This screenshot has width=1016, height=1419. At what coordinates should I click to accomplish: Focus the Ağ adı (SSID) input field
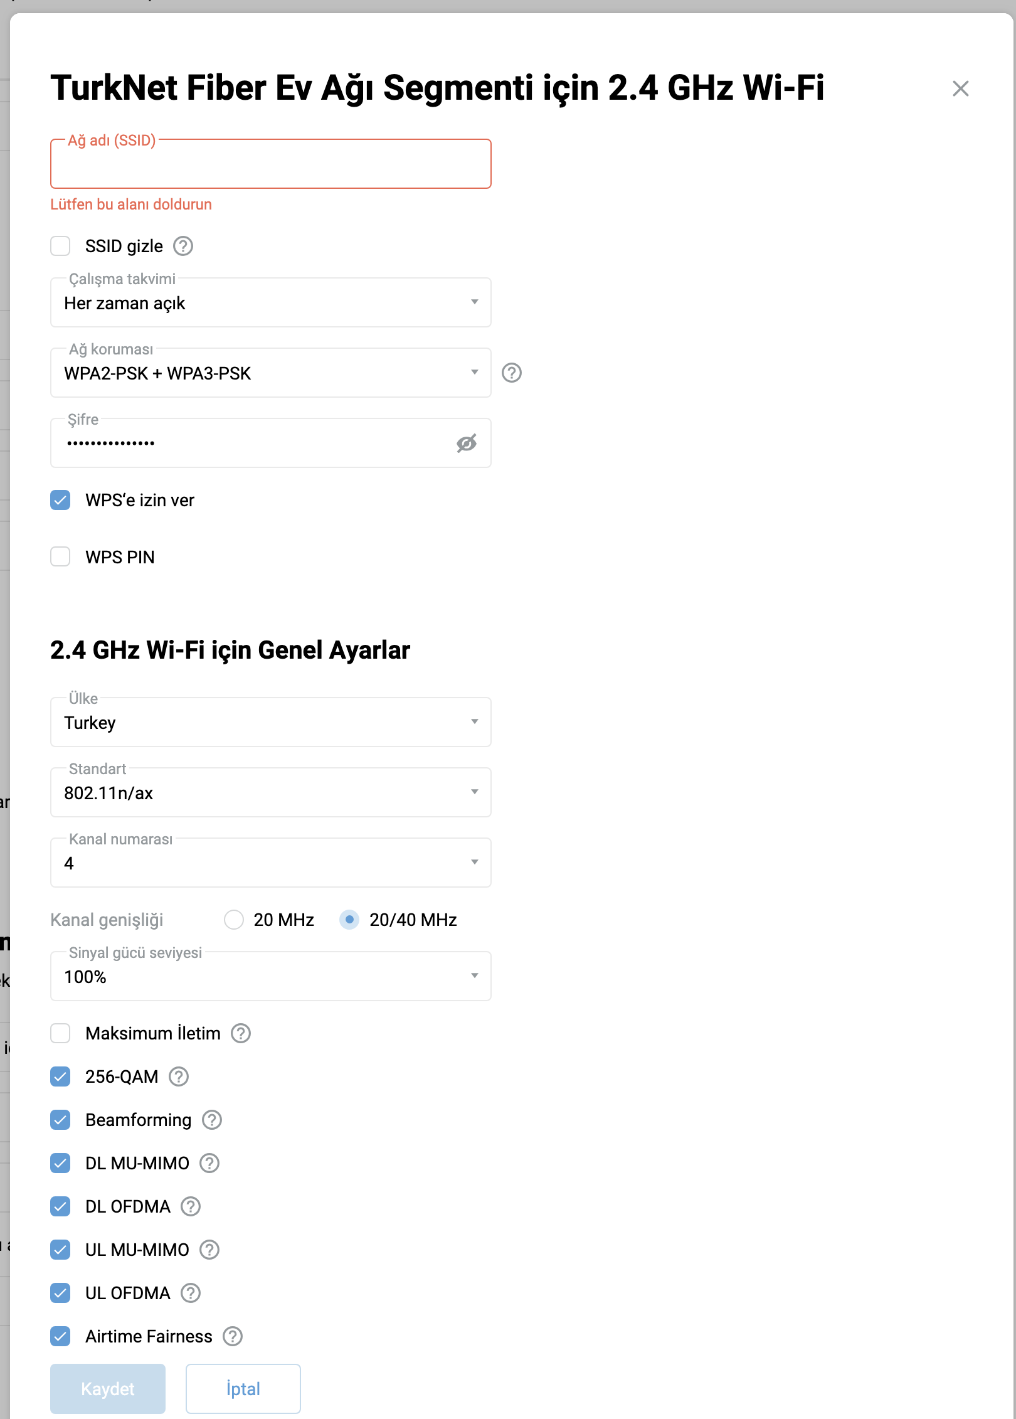point(271,164)
